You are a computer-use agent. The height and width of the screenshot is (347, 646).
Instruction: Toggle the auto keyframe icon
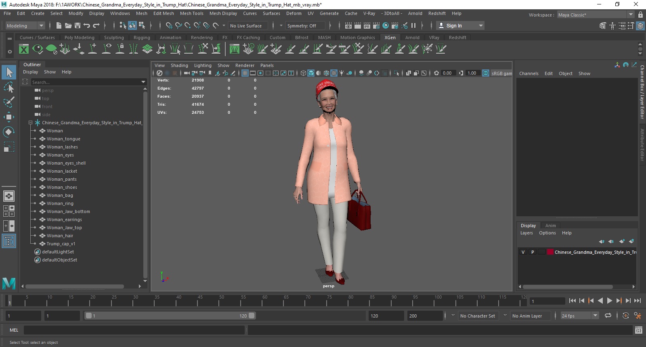pyautogui.click(x=625, y=316)
